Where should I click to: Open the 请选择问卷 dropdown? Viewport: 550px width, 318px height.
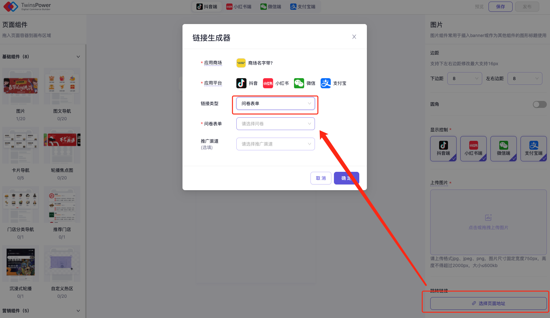click(x=275, y=124)
